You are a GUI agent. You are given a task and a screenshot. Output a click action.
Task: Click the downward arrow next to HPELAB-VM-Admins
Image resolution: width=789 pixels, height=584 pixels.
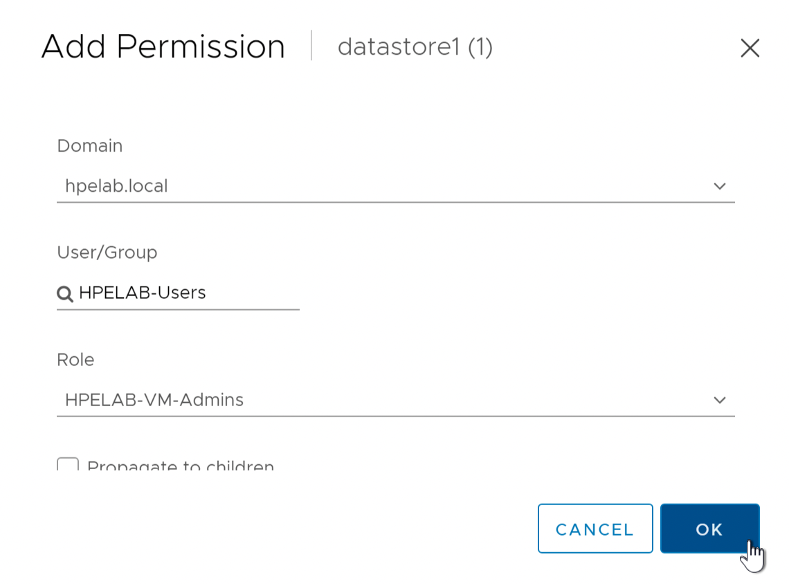pyautogui.click(x=720, y=400)
